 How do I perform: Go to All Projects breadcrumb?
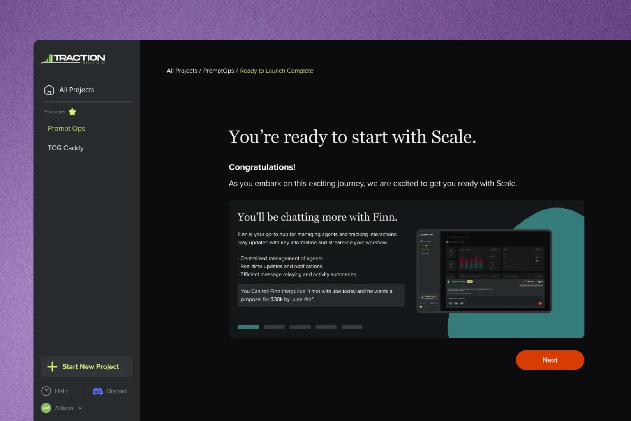point(182,71)
